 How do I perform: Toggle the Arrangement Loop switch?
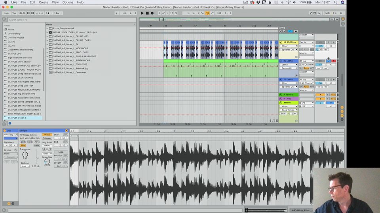[x=207, y=13]
